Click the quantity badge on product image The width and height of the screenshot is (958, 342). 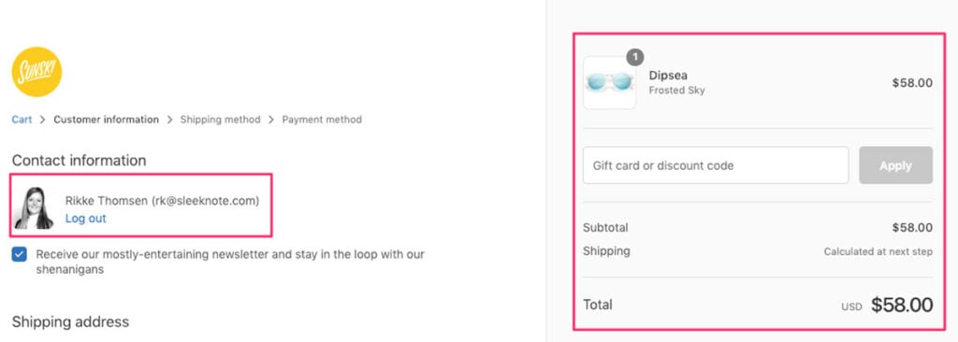click(635, 57)
